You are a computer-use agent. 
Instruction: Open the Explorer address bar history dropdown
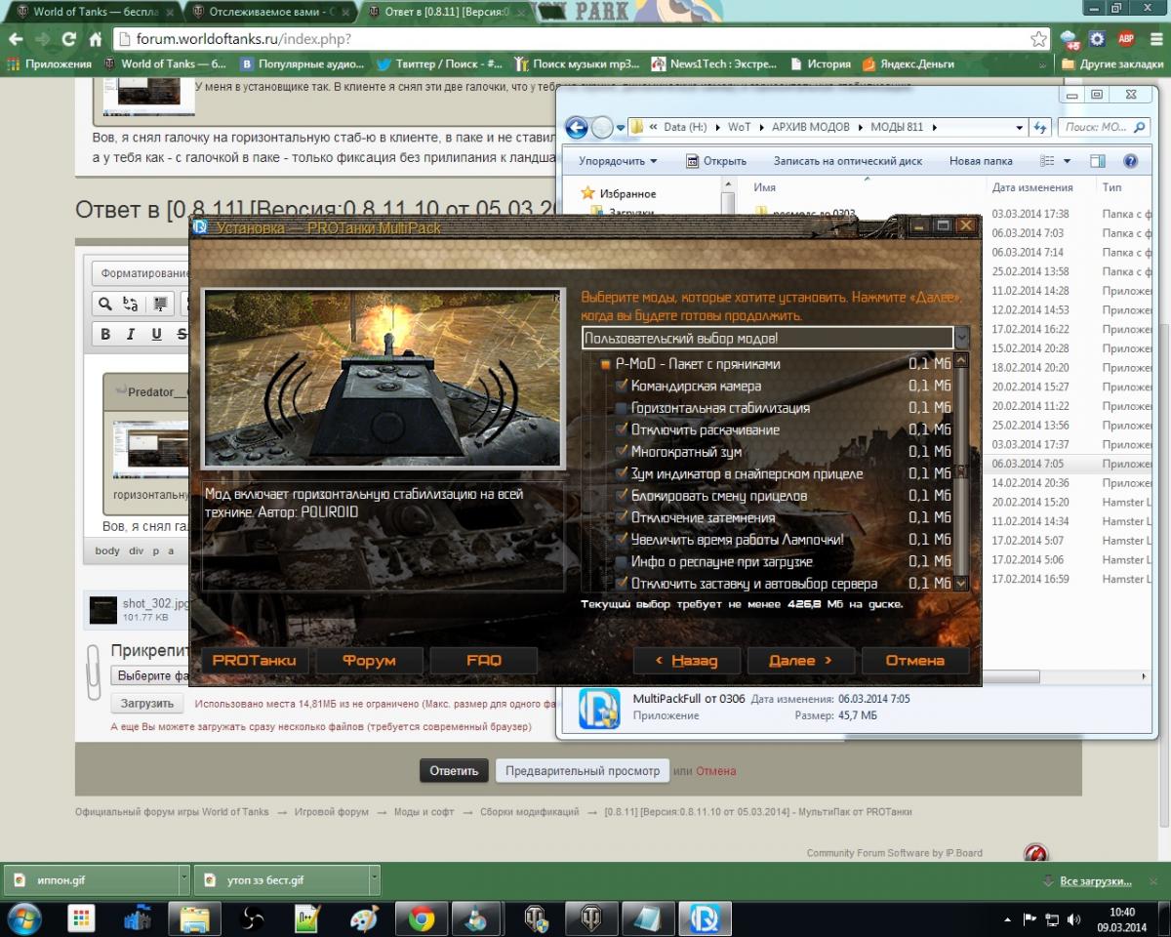1019,127
